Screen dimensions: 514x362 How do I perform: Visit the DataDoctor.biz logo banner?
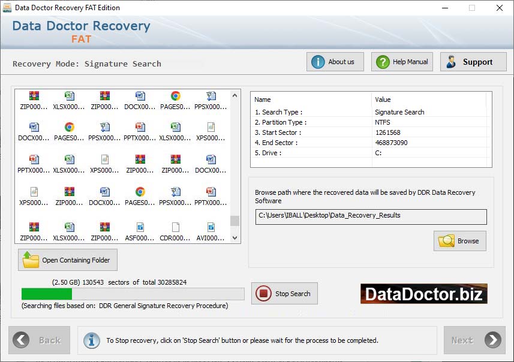click(x=423, y=294)
